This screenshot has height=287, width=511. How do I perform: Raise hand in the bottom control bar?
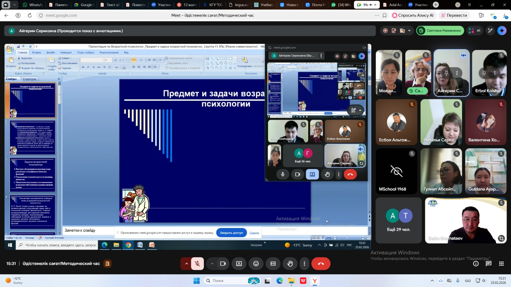(290, 264)
